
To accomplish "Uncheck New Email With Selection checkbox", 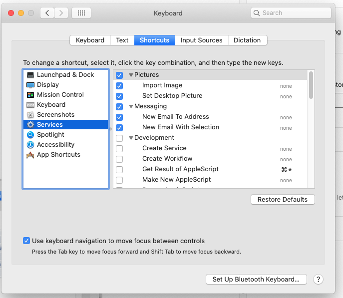I will click(119, 128).
